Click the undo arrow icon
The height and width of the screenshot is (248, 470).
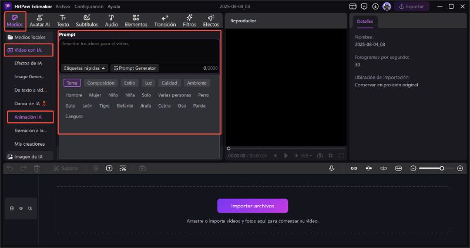tap(10, 168)
